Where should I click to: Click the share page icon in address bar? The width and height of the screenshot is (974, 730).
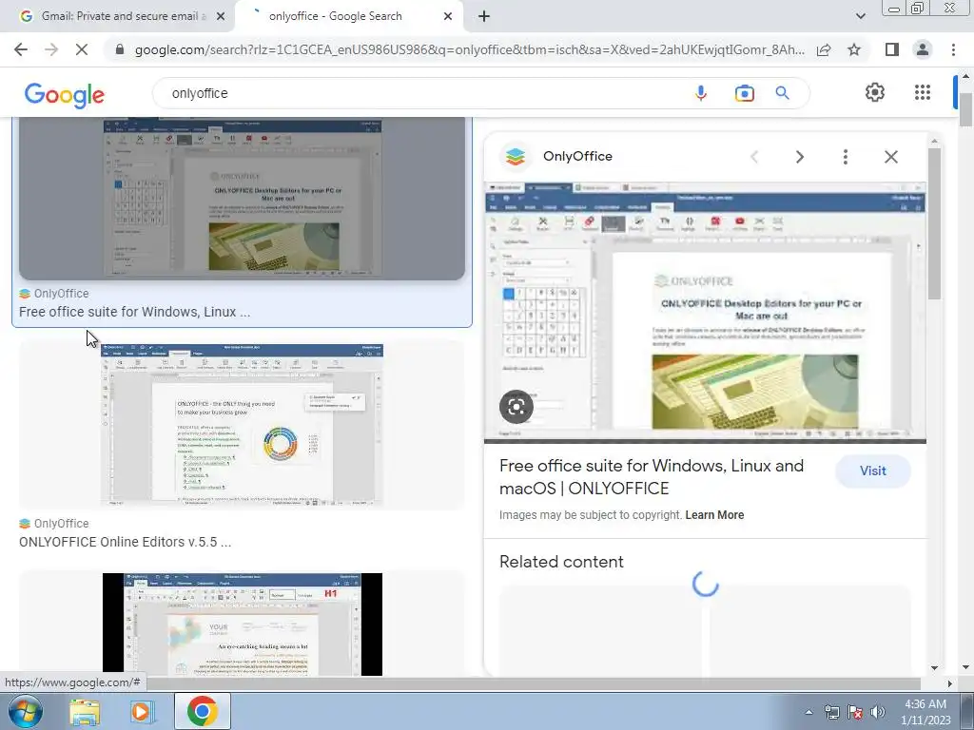click(x=824, y=49)
